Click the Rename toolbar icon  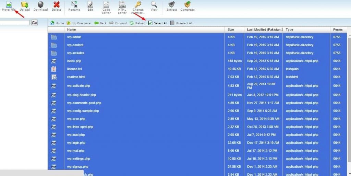point(74,4)
